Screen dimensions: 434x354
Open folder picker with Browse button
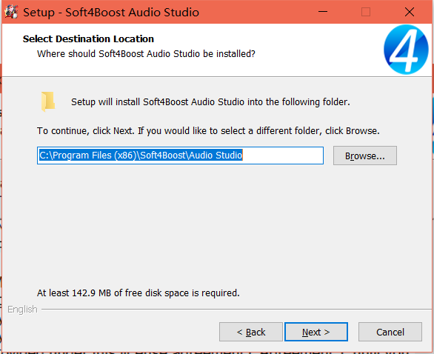pyautogui.click(x=365, y=156)
